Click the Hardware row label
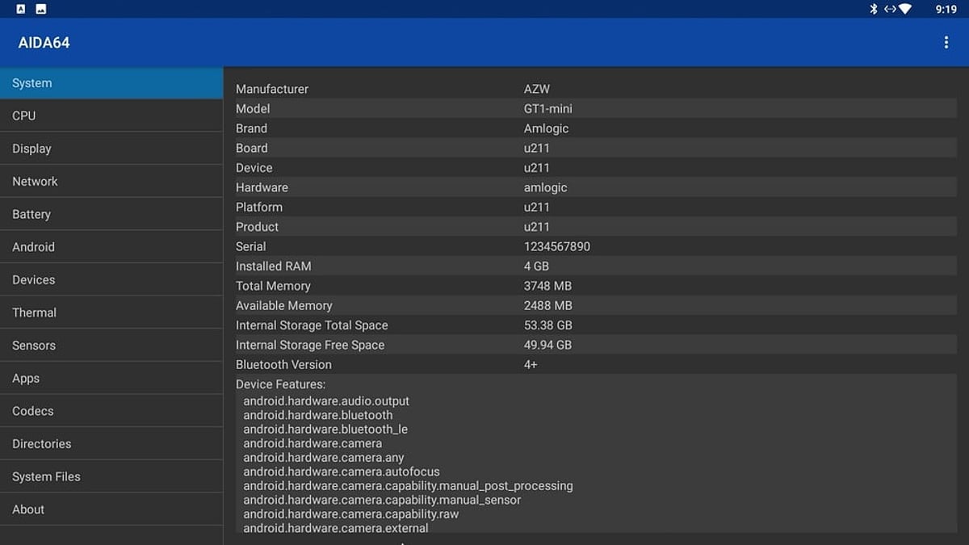Image resolution: width=969 pixels, height=545 pixels. point(262,187)
